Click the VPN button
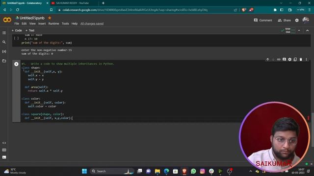Screen dimensions: 314x176 point(301,10)
